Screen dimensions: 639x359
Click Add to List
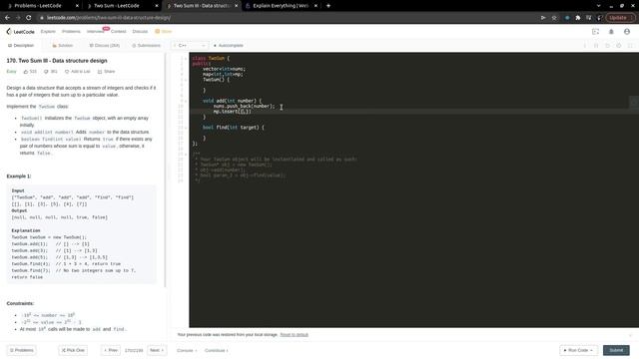78,72
